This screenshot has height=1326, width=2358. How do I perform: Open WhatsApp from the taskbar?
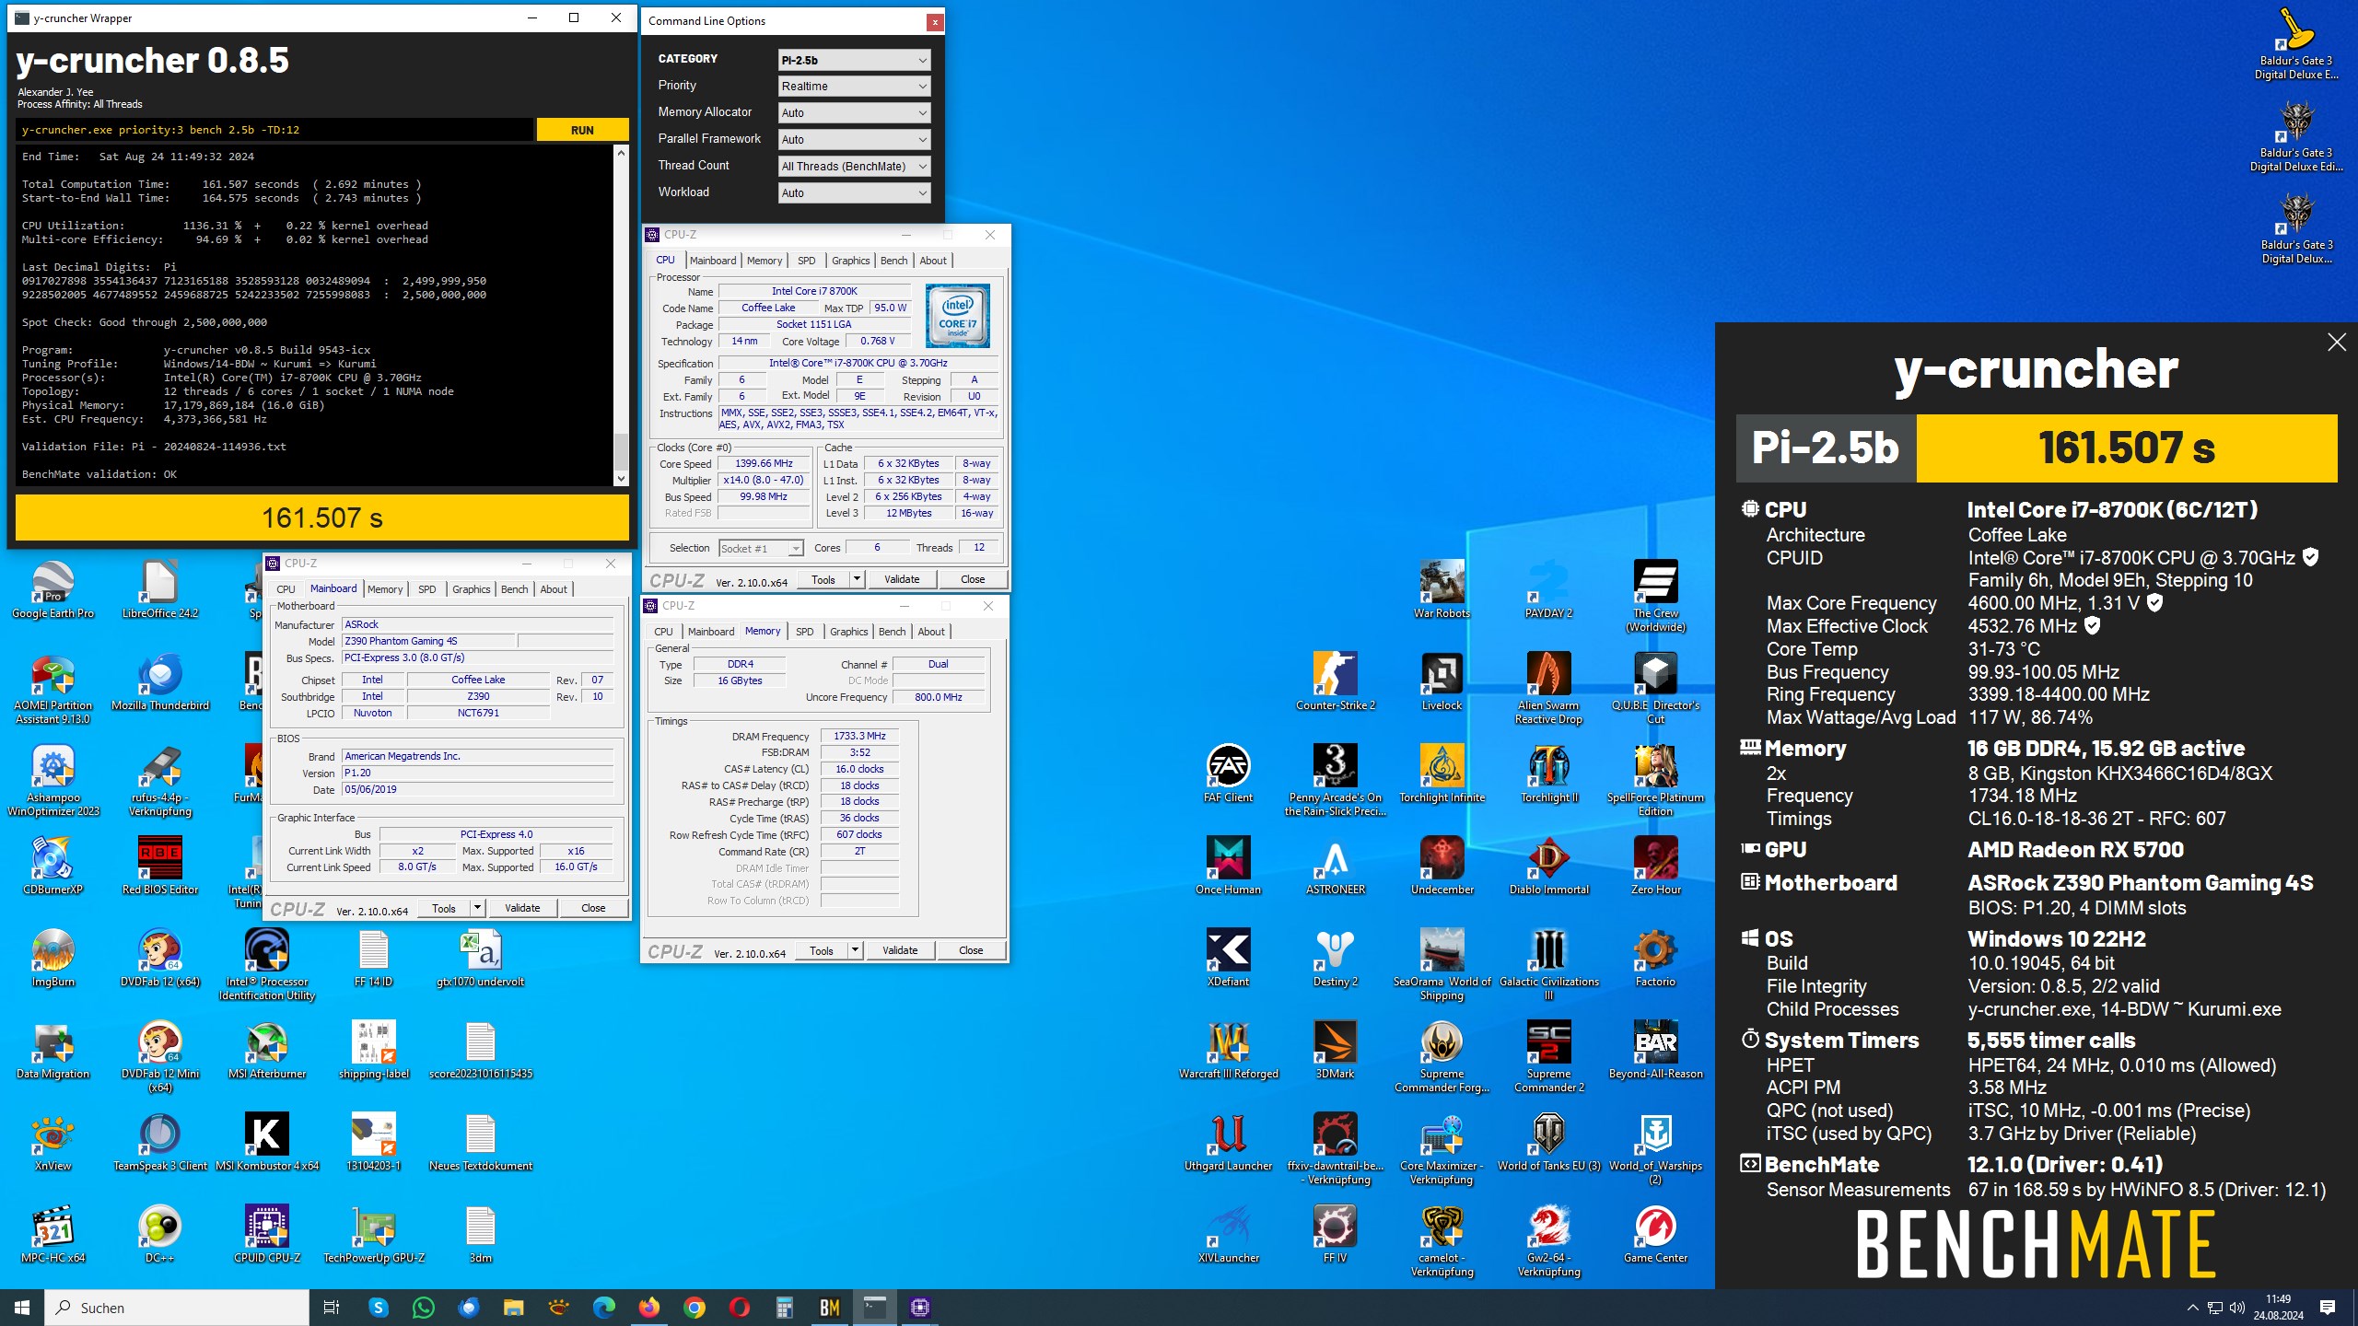coord(424,1308)
